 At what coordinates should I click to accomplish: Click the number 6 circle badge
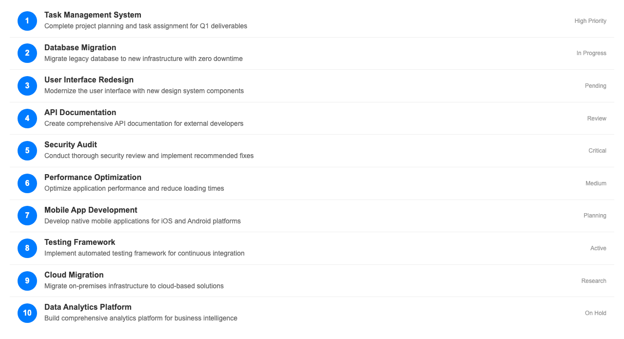pyautogui.click(x=27, y=183)
